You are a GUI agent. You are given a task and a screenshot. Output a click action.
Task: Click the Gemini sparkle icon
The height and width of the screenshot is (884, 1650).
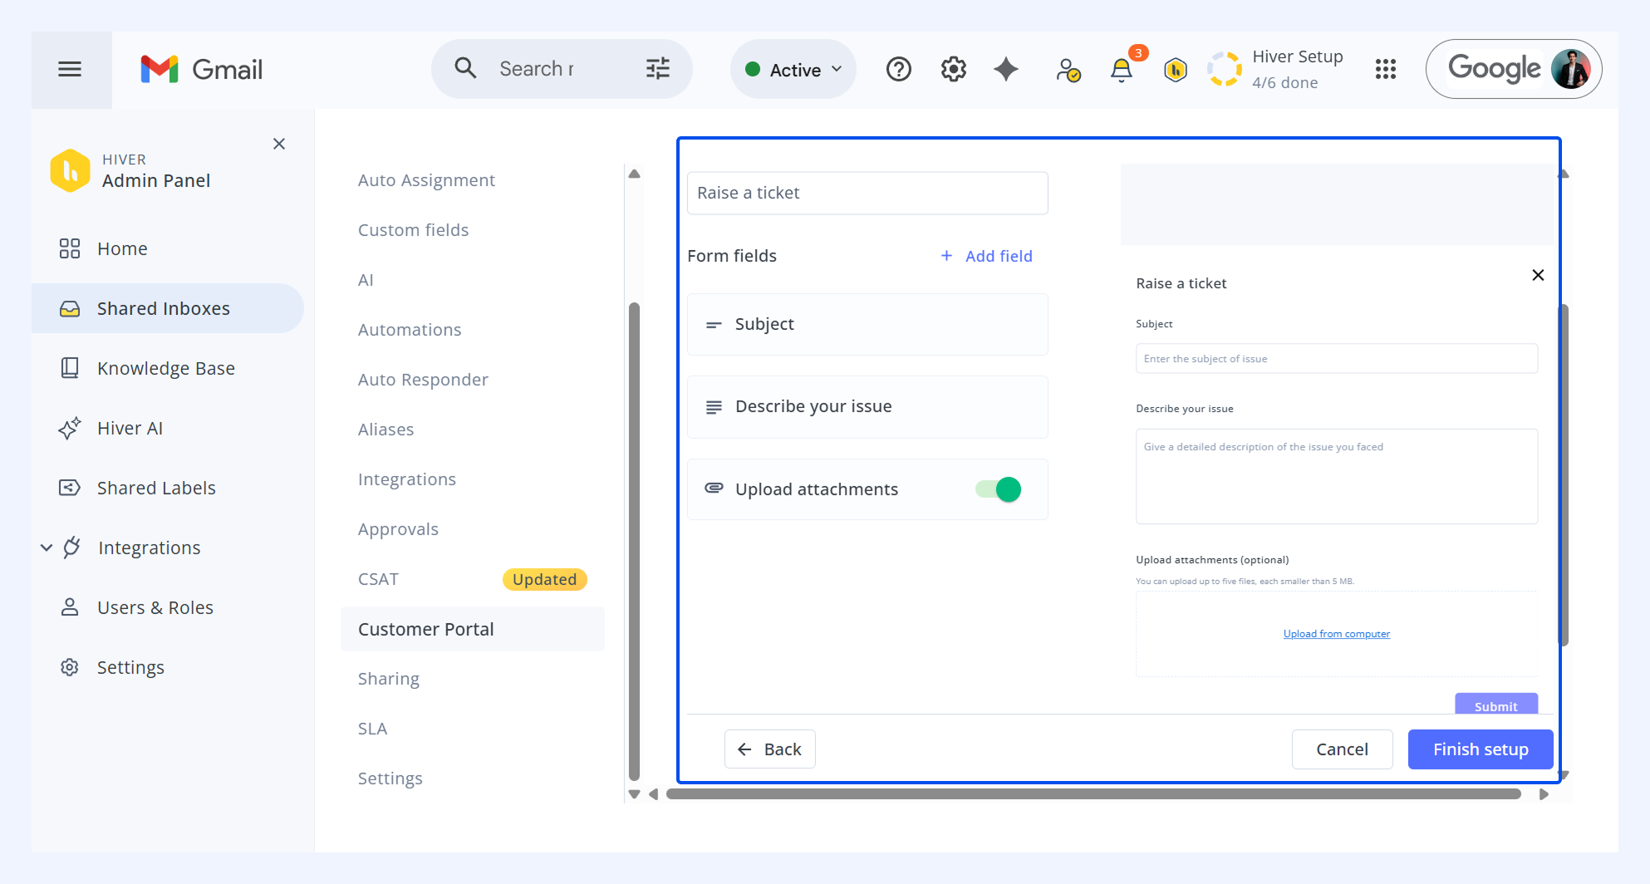click(x=1006, y=69)
